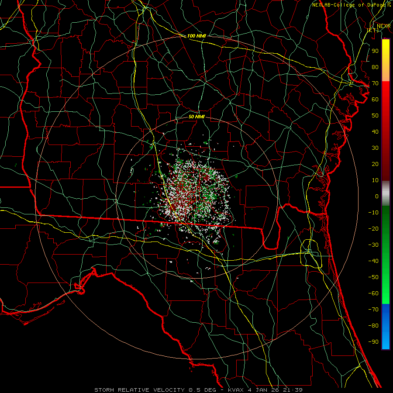Click the "20" value on the velocity scale
Viewport: 393px width, 393px height.
pyautogui.click(x=375, y=164)
